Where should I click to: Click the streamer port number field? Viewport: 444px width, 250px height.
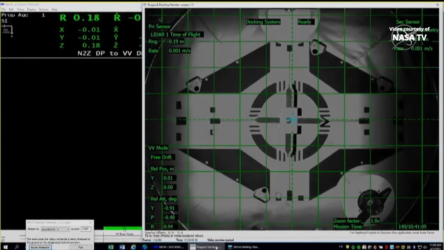[x=85, y=229]
